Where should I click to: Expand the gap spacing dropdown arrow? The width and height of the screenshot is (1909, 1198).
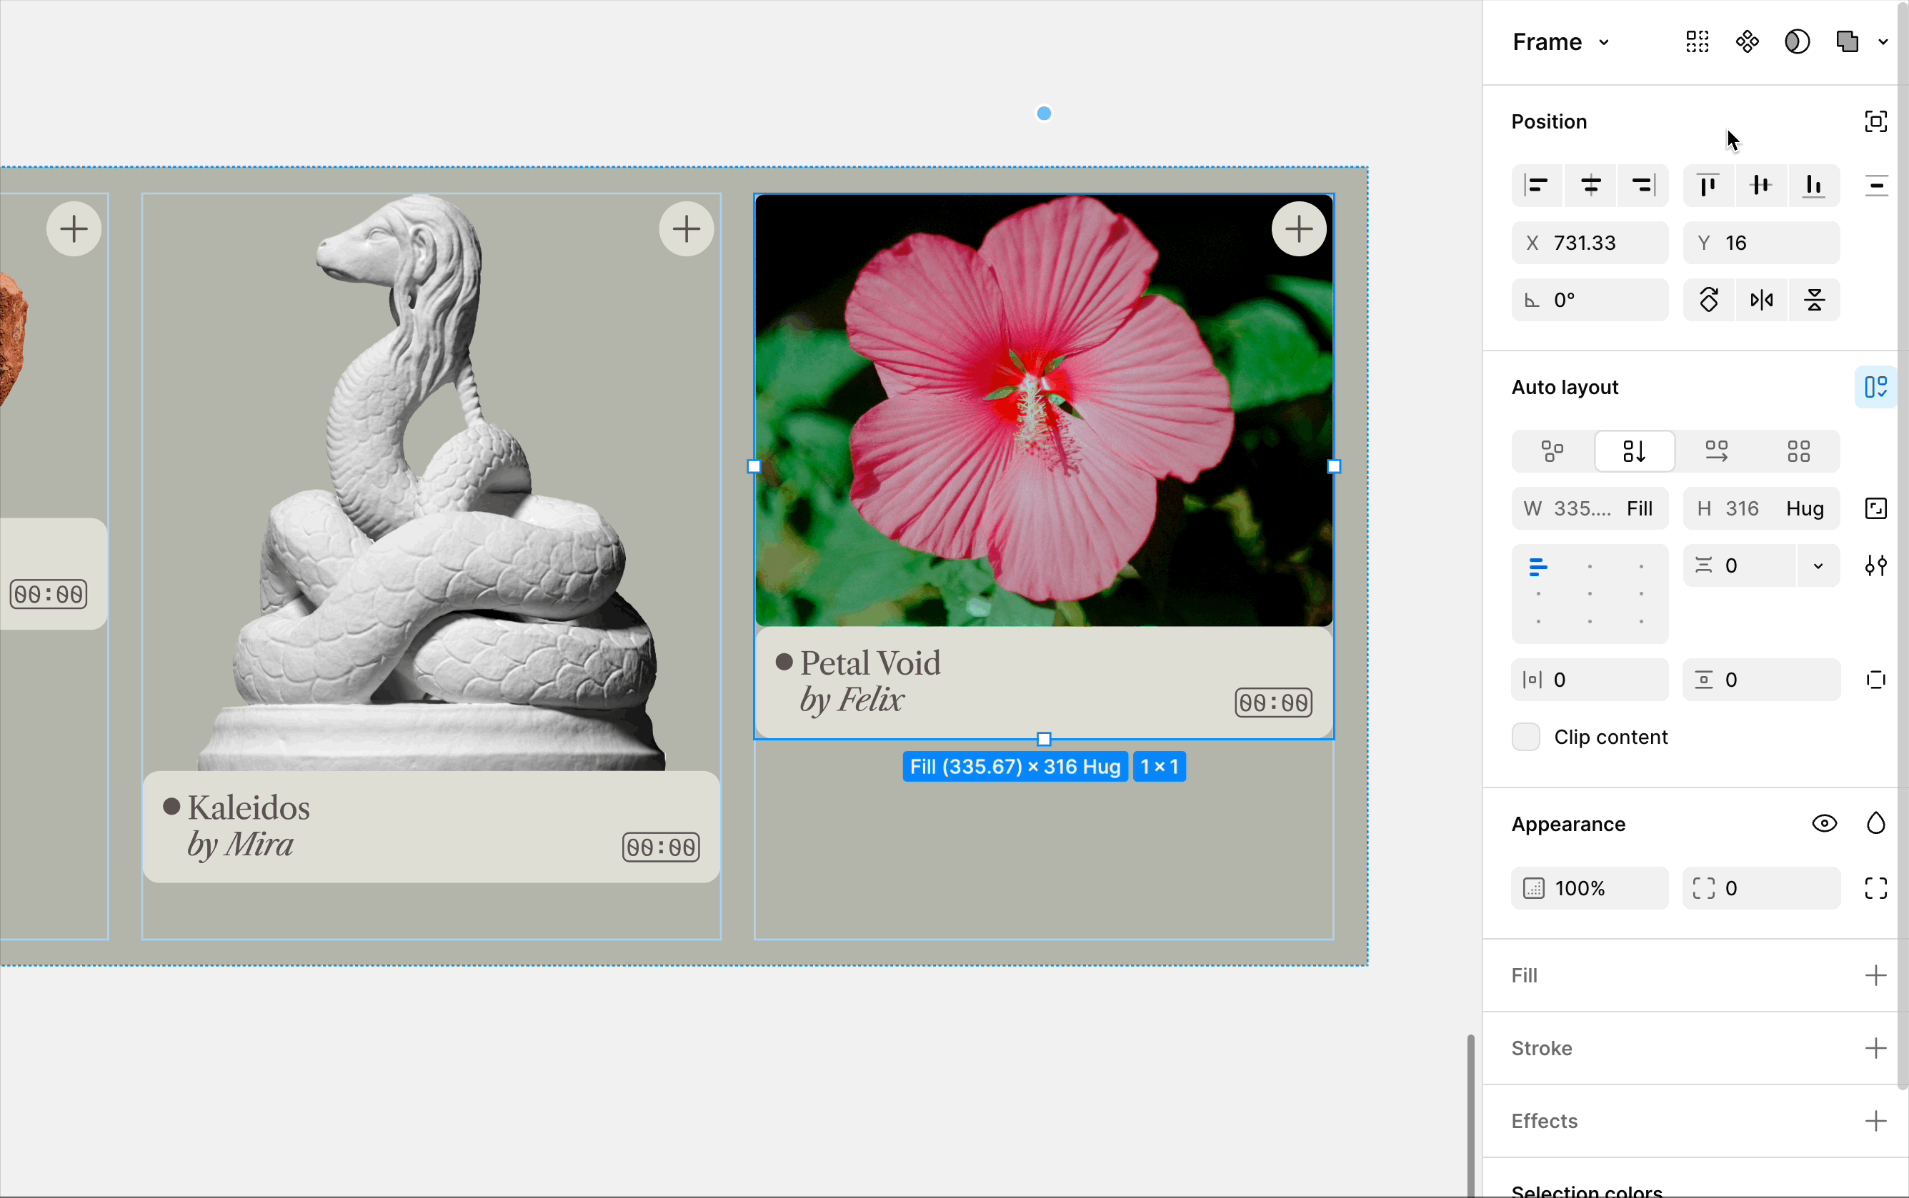pyautogui.click(x=1818, y=565)
